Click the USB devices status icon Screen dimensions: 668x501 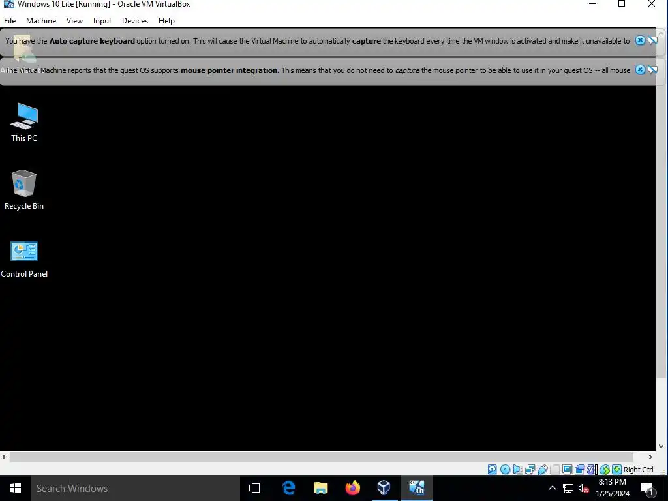543,470
